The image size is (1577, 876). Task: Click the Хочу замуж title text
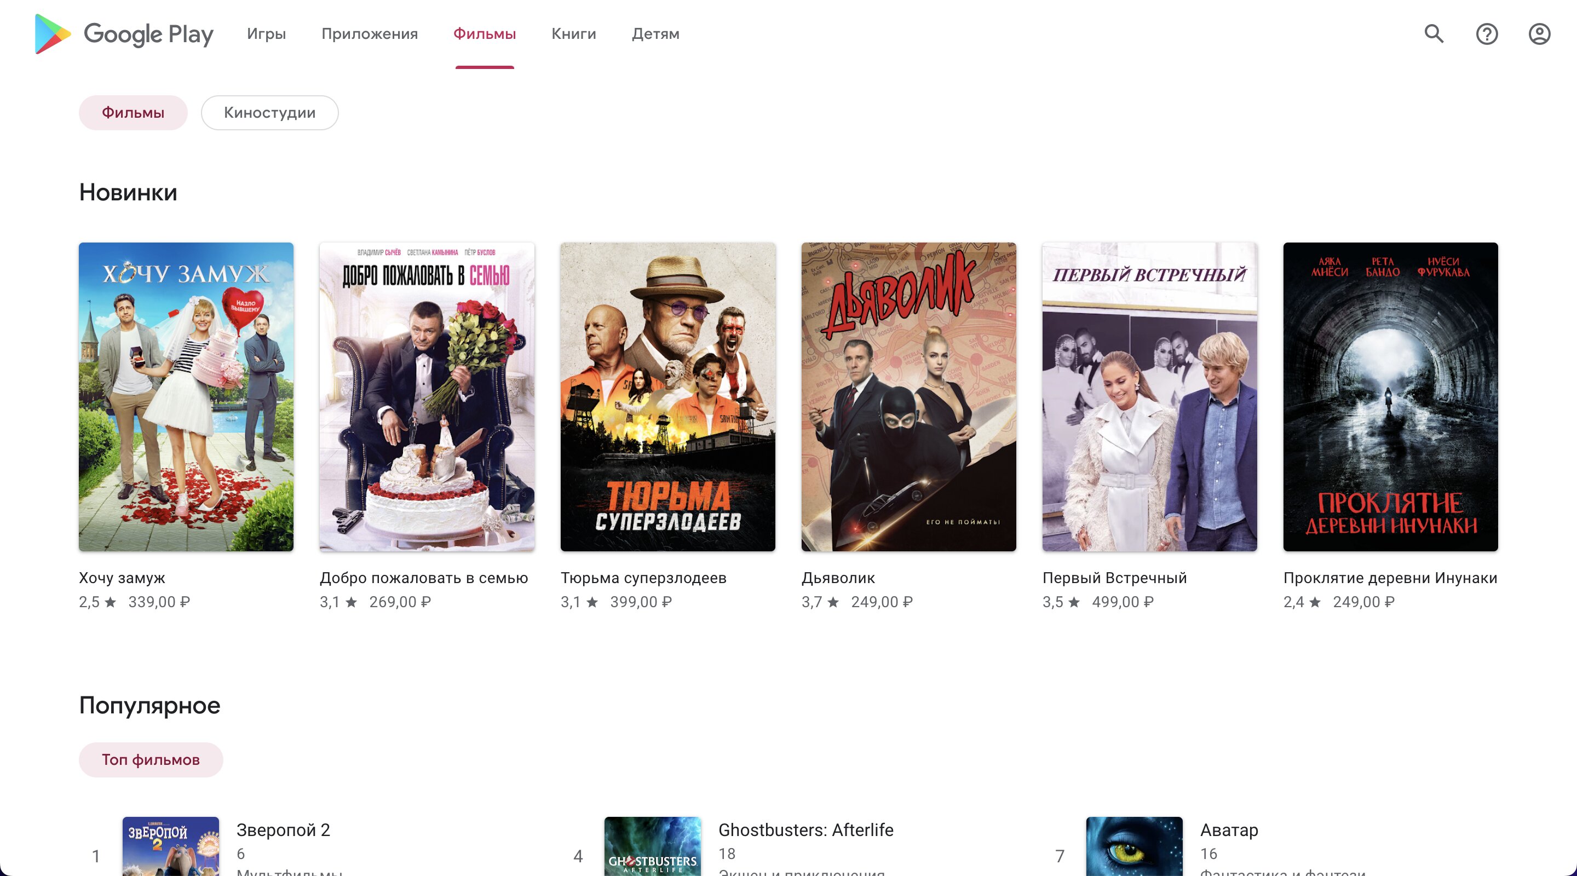[x=123, y=578]
